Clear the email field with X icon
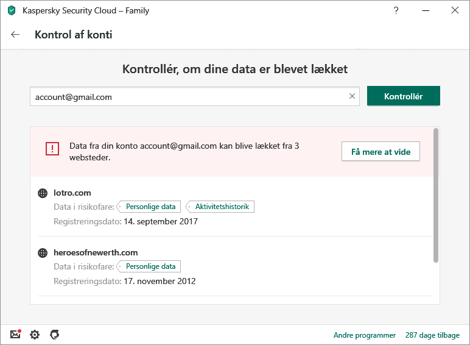This screenshot has height=345, width=470. pyautogui.click(x=352, y=96)
